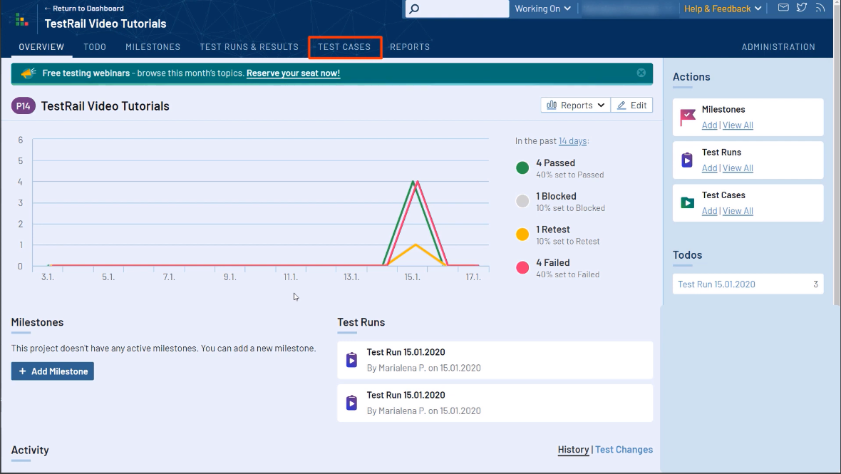
Task: Click the first Test Run 15.01.2020 clipboard icon
Action: [351, 360]
